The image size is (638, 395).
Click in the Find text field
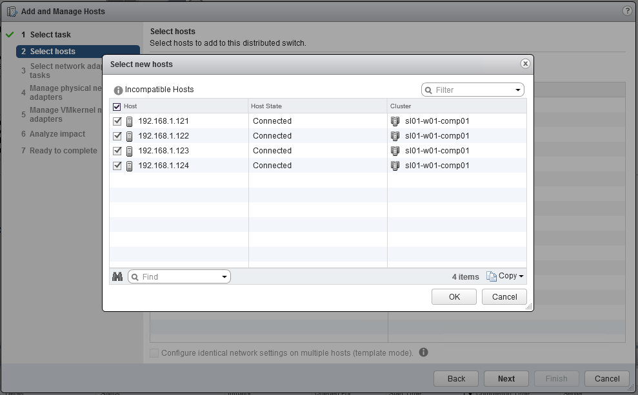coord(180,276)
